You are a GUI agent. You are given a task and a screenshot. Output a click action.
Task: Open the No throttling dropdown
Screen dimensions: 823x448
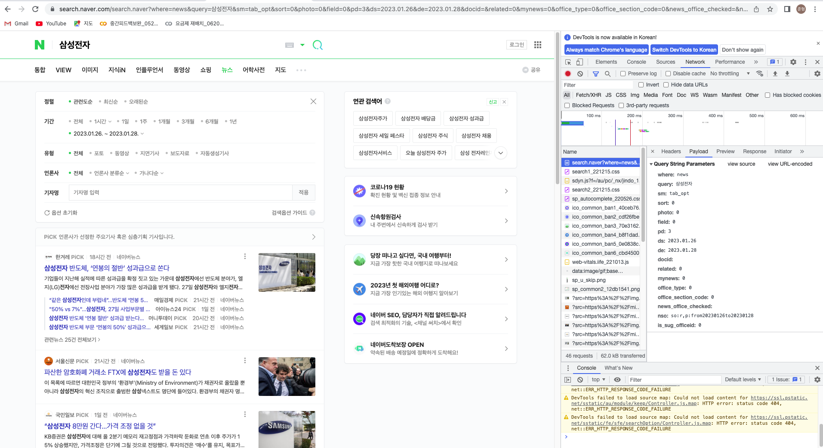[730, 74]
